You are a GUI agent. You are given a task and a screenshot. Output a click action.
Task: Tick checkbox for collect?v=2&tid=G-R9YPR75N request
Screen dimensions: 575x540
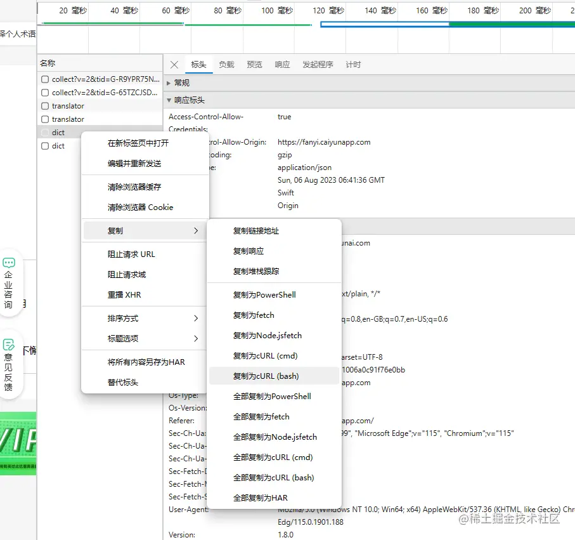(45, 79)
